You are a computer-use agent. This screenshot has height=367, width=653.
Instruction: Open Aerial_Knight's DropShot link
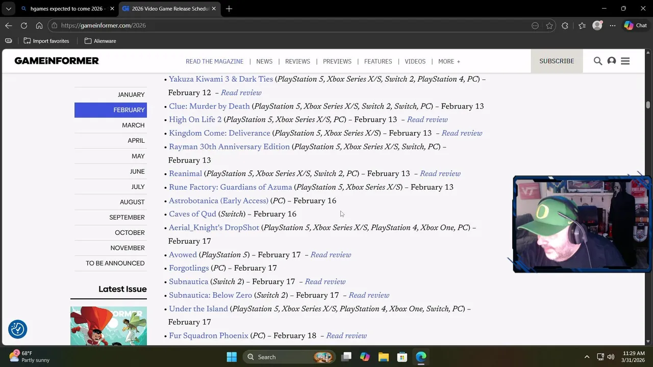[x=214, y=228]
